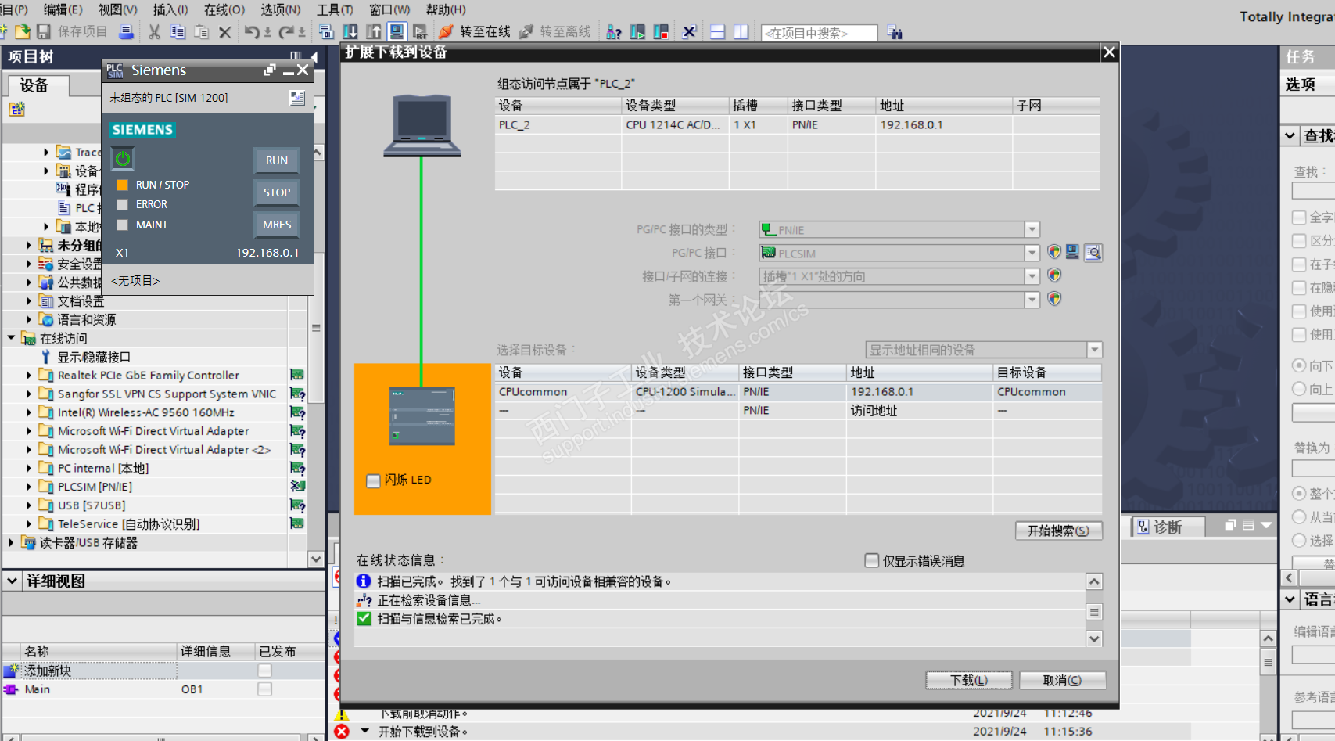Click the RUN button in PLCSIM
The width and height of the screenshot is (1335, 741).
tap(277, 160)
